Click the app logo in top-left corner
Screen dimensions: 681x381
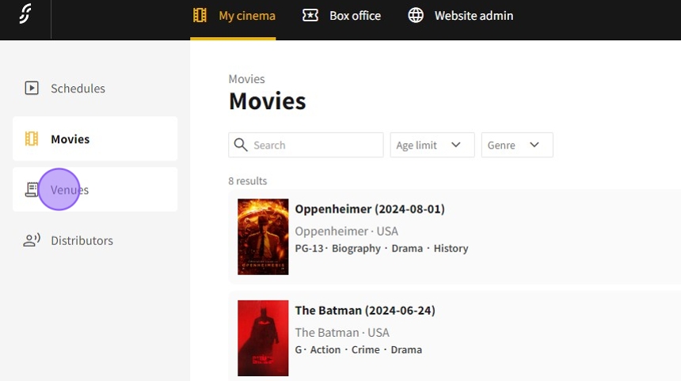25,15
